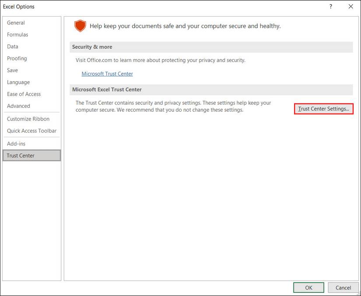Select Language in the sidebar
Screen dimensions: 361x296
click(x=18, y=82)
